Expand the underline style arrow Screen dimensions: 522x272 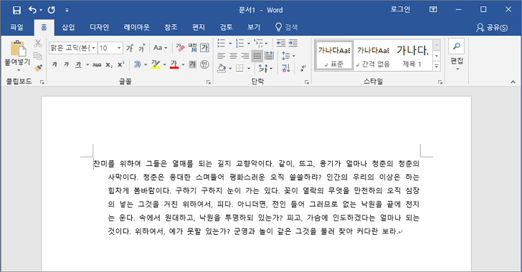click(x=87, y=64)
